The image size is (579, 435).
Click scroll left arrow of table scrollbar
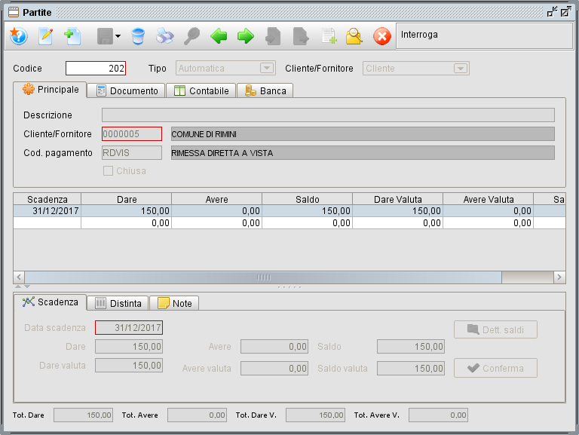(x=19, y=277)
